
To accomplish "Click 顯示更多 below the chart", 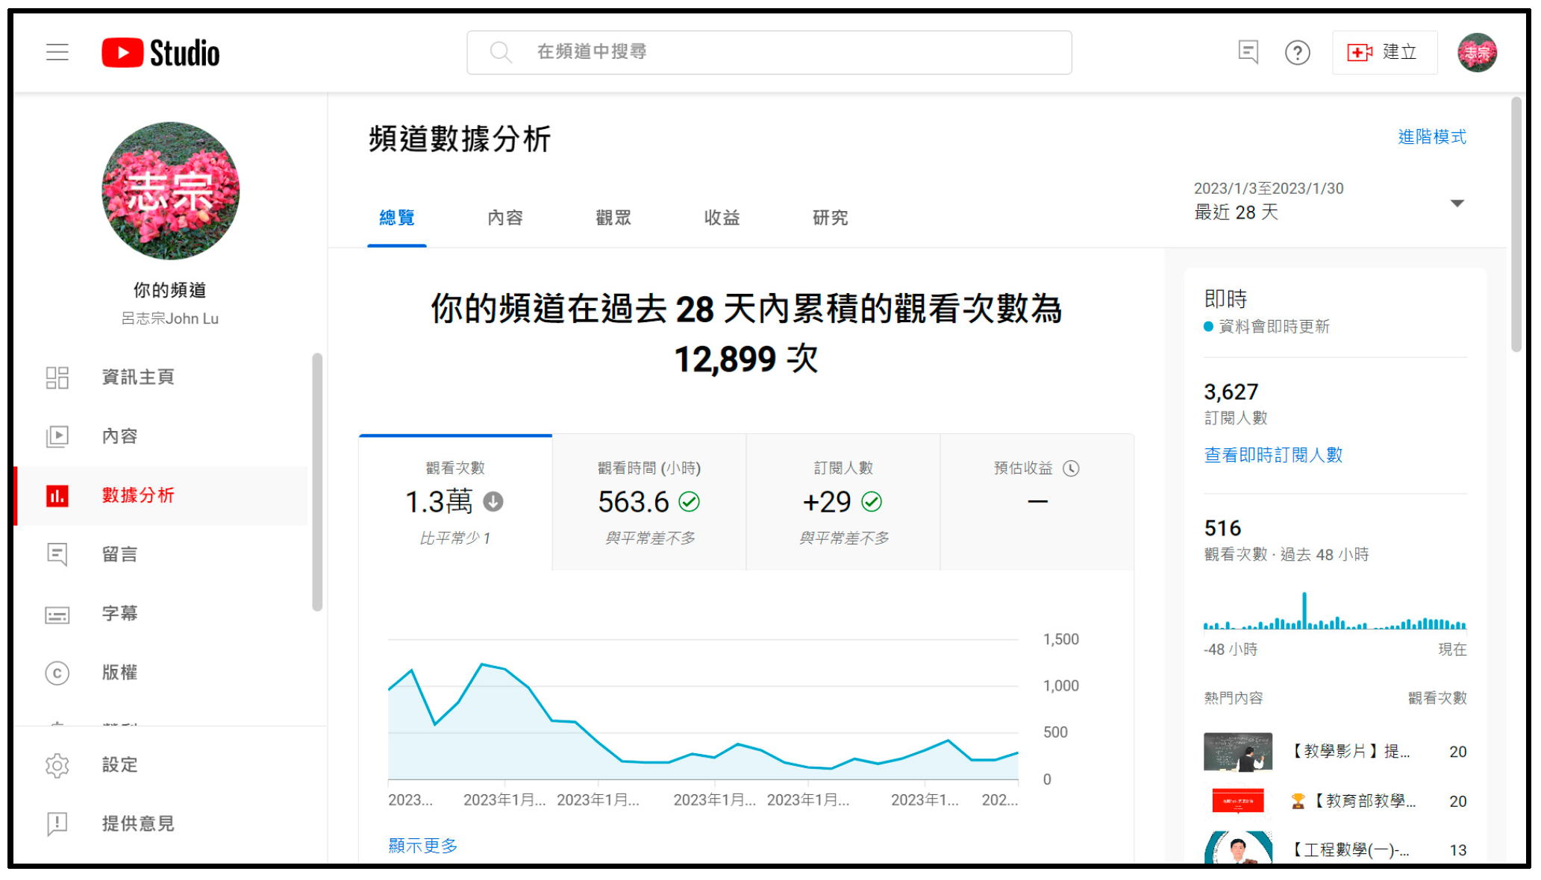I will click(x=423, y=846).
